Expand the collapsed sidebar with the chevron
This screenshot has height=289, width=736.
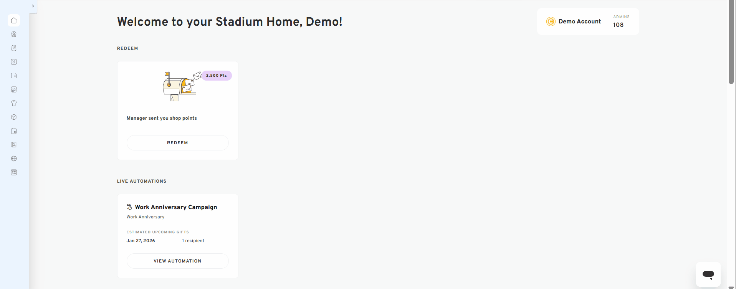(x=33, y=6)
